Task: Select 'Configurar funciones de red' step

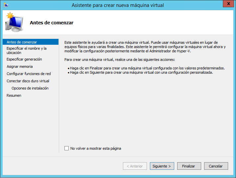Action: (29, 74)
